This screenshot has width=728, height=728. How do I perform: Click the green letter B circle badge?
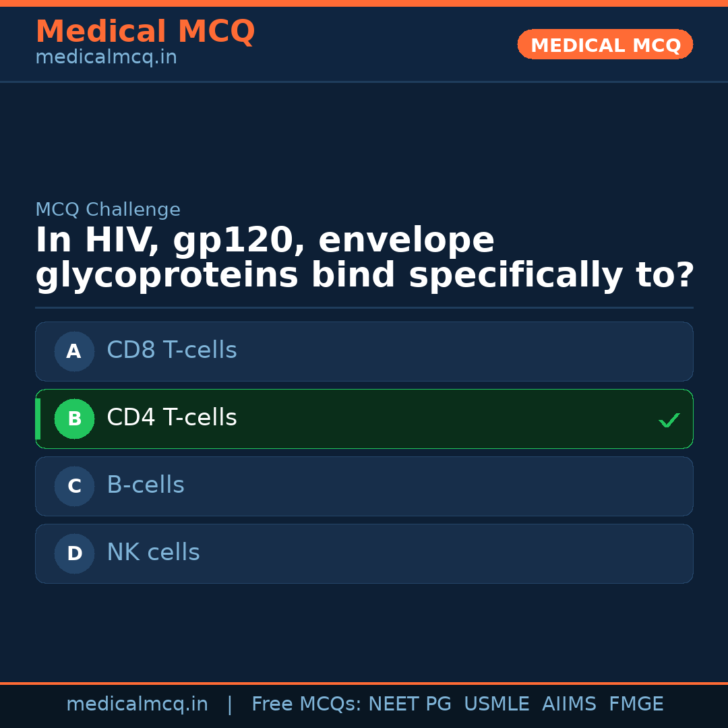point(74,419)
